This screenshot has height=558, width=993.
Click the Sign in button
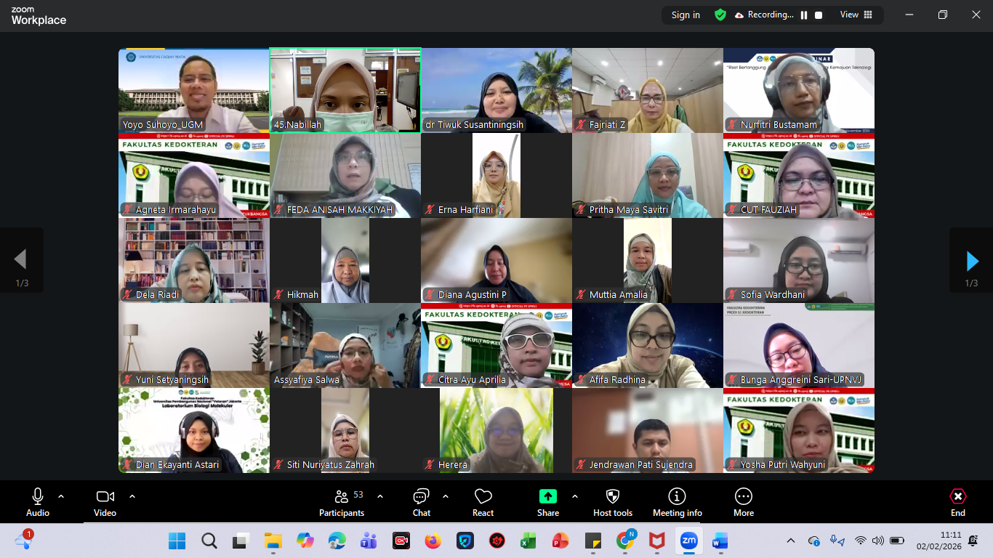point(686,15)
